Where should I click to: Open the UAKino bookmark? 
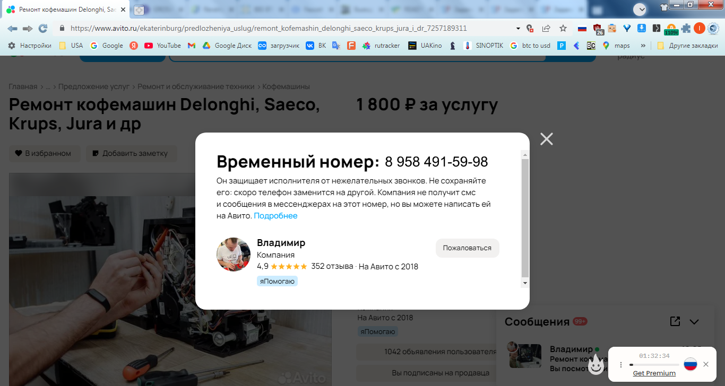(x=425, y=46)
